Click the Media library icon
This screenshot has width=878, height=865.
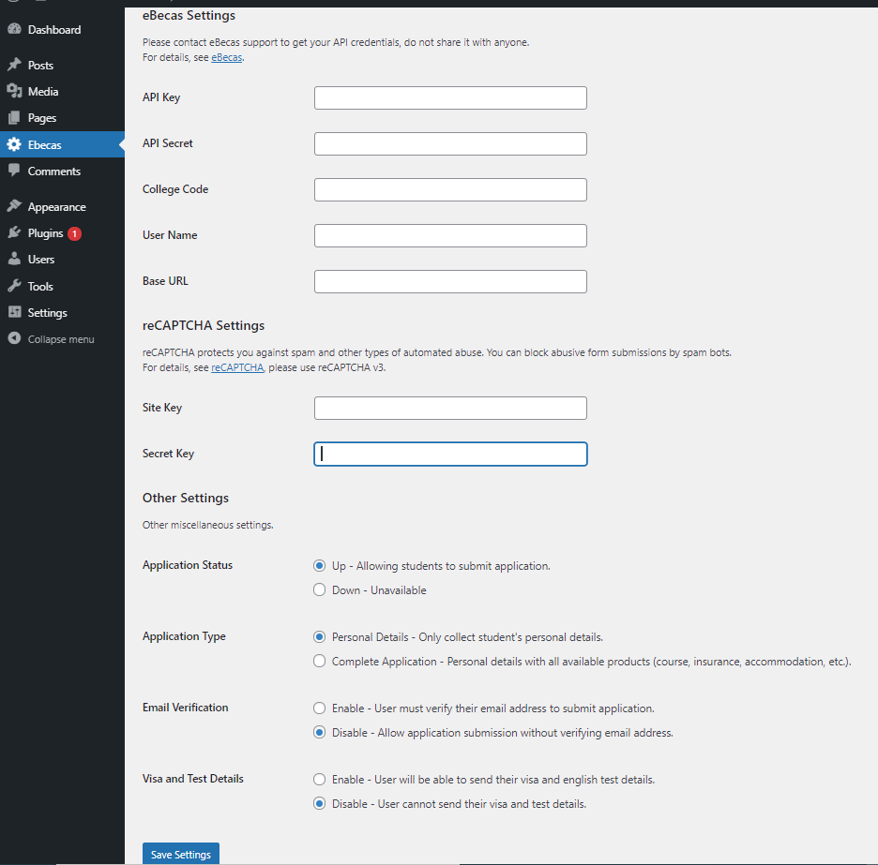[15, 91]
